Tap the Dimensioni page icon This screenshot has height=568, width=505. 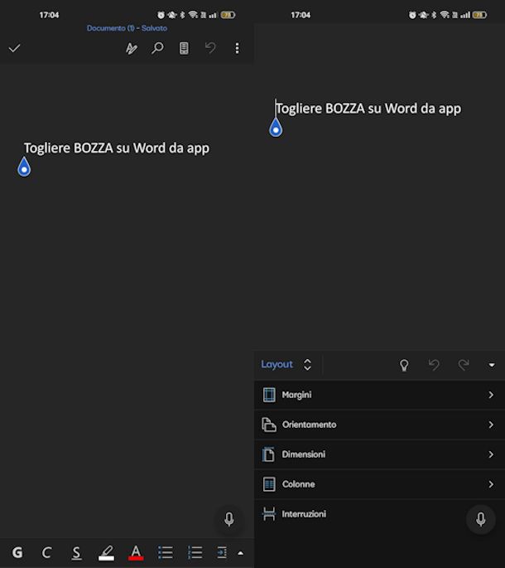tap(268, 454)
